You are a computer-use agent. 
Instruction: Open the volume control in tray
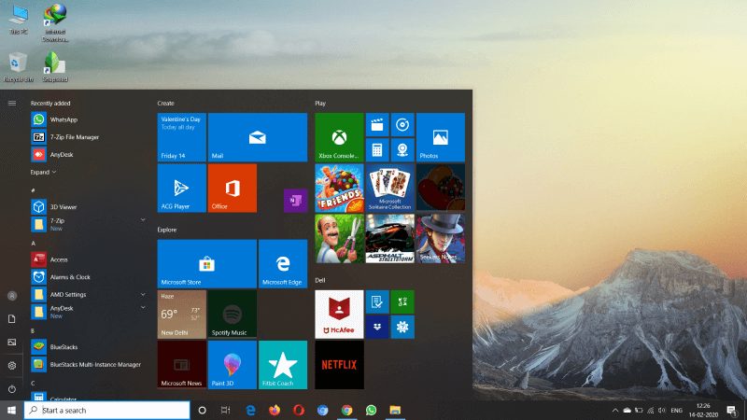pos(662,410)
